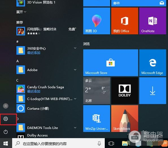The image size is (168, 148).
Task: Open the Candy Crush Soda Saga app
Action: [47, 89]
